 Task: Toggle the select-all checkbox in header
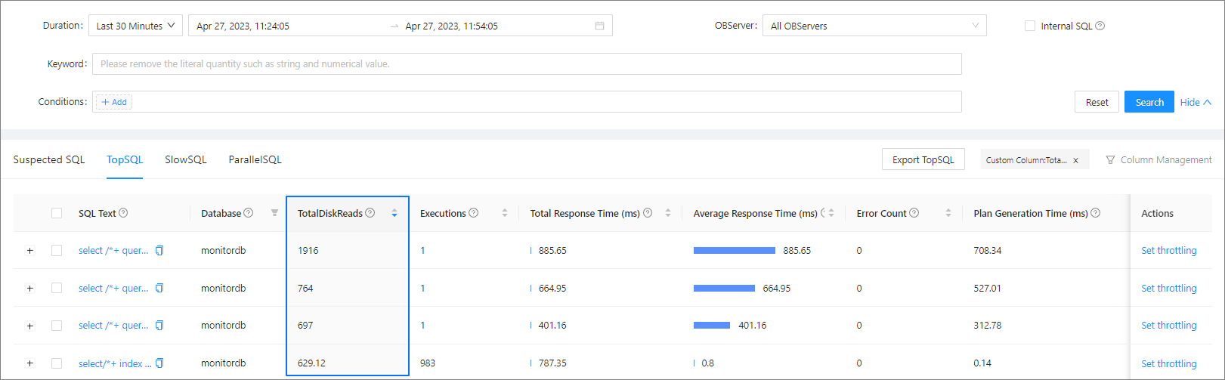[x=57, y=213]
